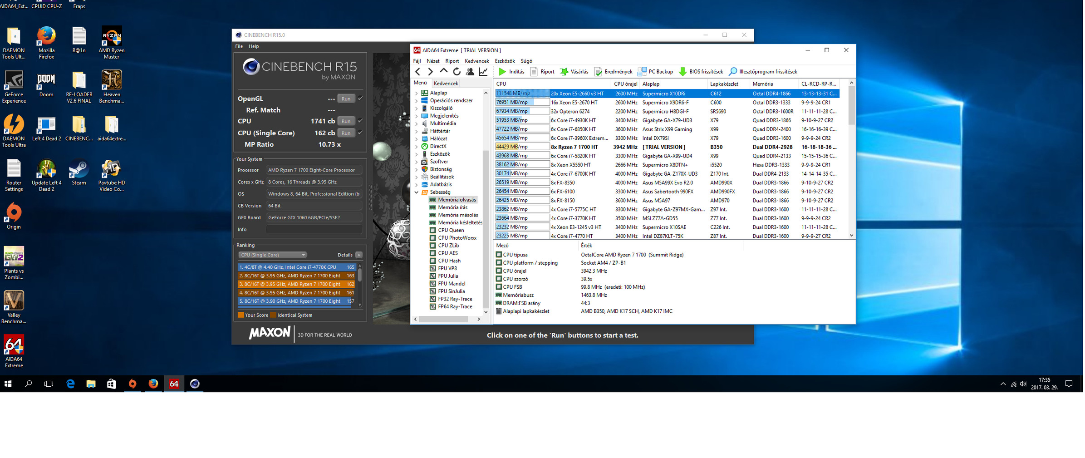Open Eszközök menu in AIDA64
The width and height of the screenshot is (1085, 458).
pyautogui.click(x=505, y=61)
